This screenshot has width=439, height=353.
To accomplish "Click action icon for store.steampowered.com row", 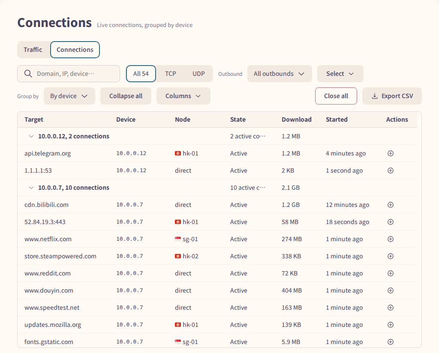I will point(390,256).
